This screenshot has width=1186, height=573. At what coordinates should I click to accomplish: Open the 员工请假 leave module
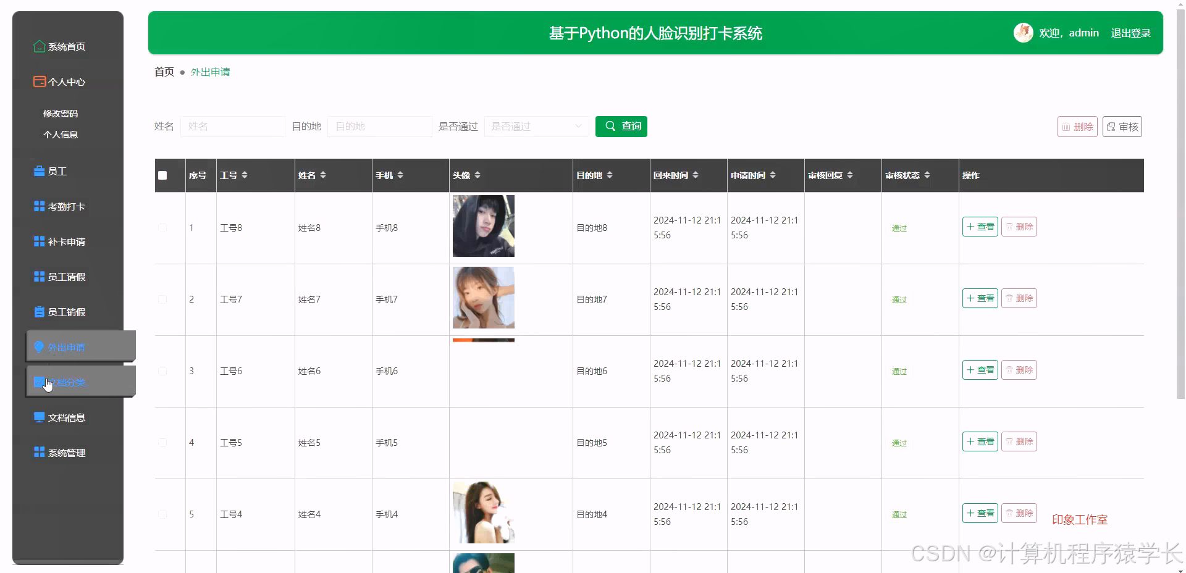[x=65, y=277]
